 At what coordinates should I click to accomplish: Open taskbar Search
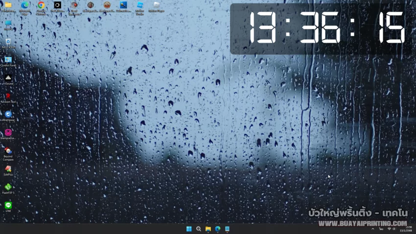pos(199,229)
